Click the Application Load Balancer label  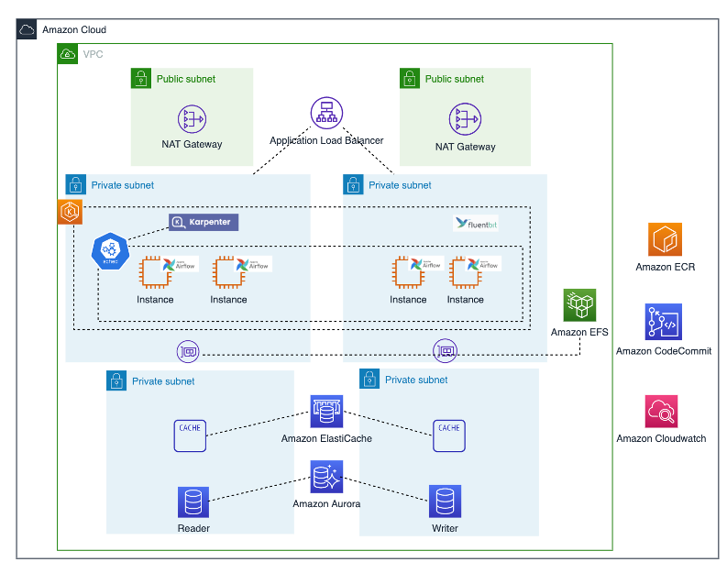(326, 140)
